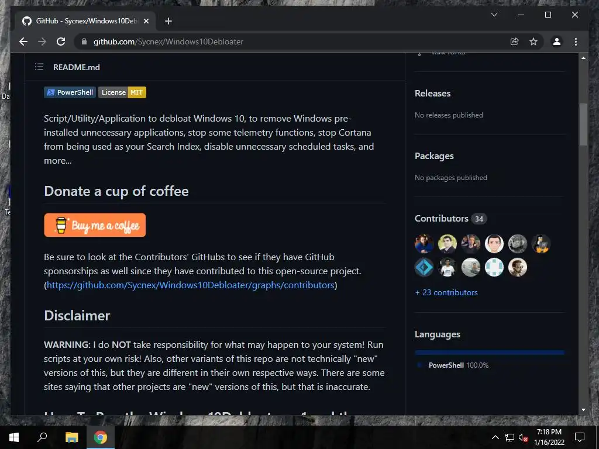
Task: Click second avatar in bottom contributor row
Action: (447, 267)
